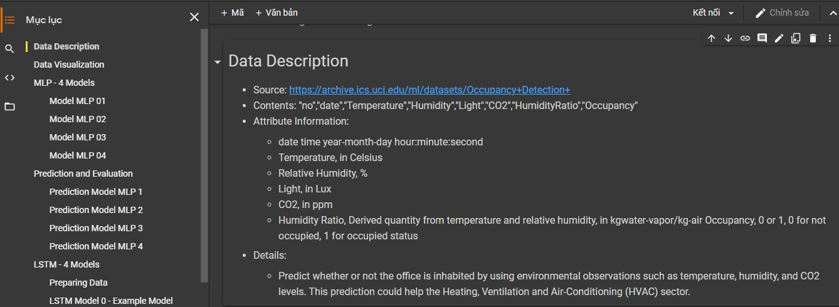Open the table of contents sidebar icon
The image size is (839, 307).
pyautogui.click(x=9, y=19)
